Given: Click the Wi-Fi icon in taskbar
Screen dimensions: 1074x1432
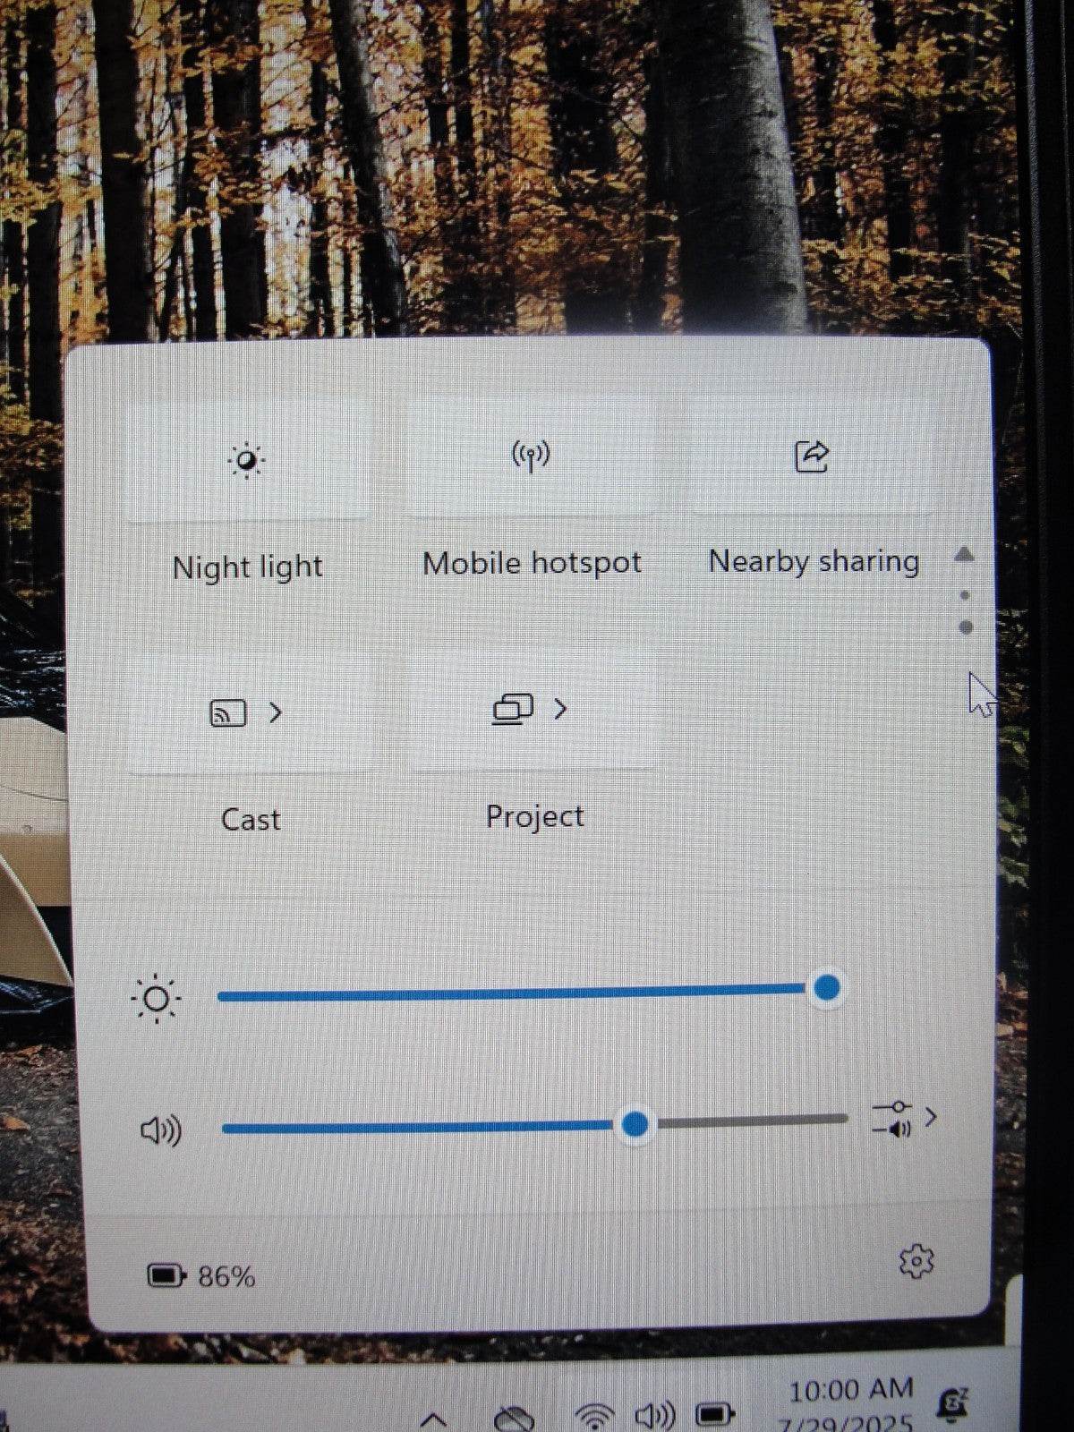Looking at the screenshot, I should (594, 1417).
